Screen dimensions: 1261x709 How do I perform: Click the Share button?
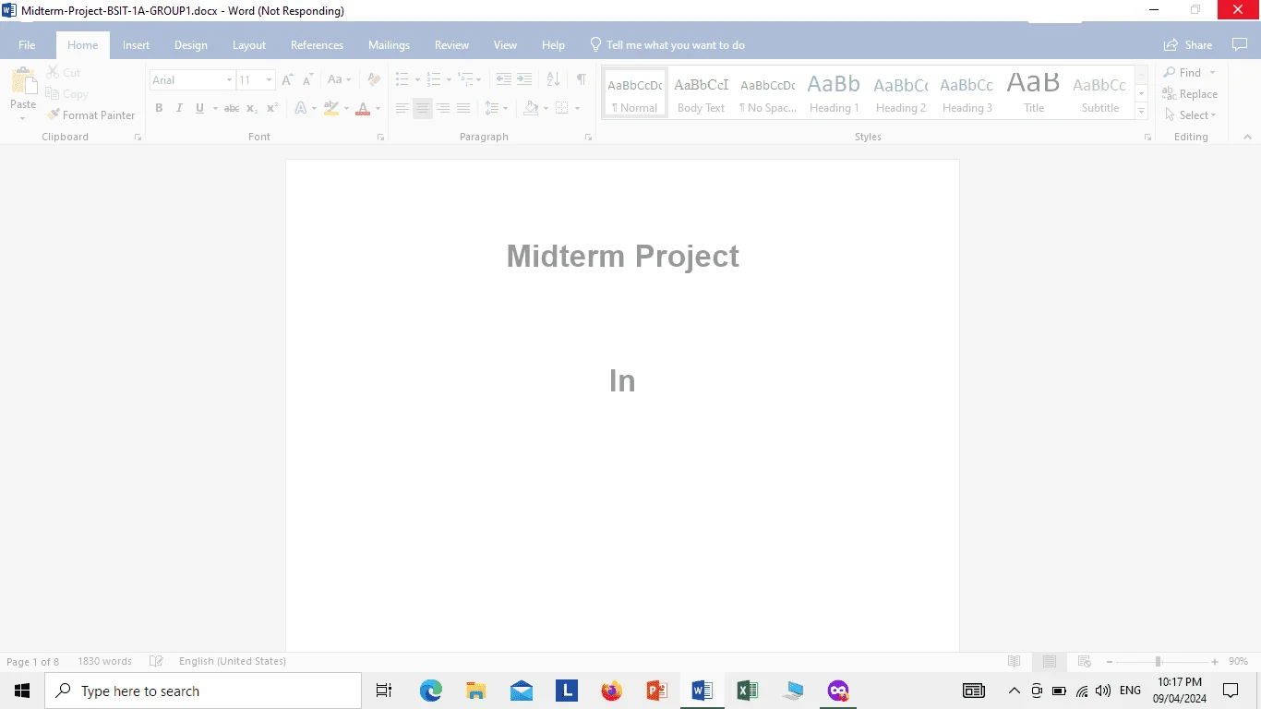[1188, 45]
